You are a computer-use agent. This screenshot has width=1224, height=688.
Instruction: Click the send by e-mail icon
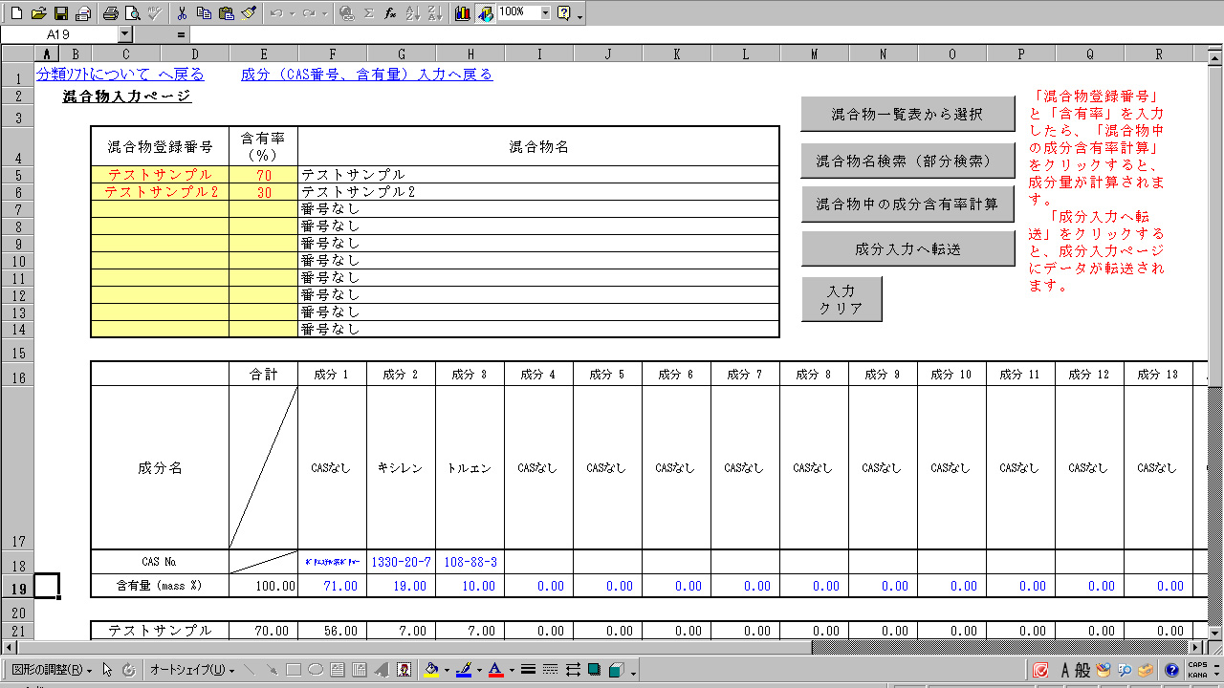pos(83,13)
